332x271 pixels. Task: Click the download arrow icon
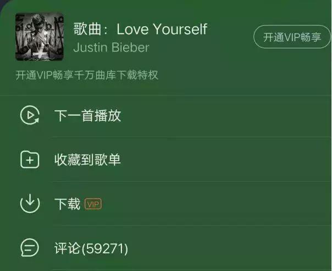pyautogui.click(x=30, y=204)
